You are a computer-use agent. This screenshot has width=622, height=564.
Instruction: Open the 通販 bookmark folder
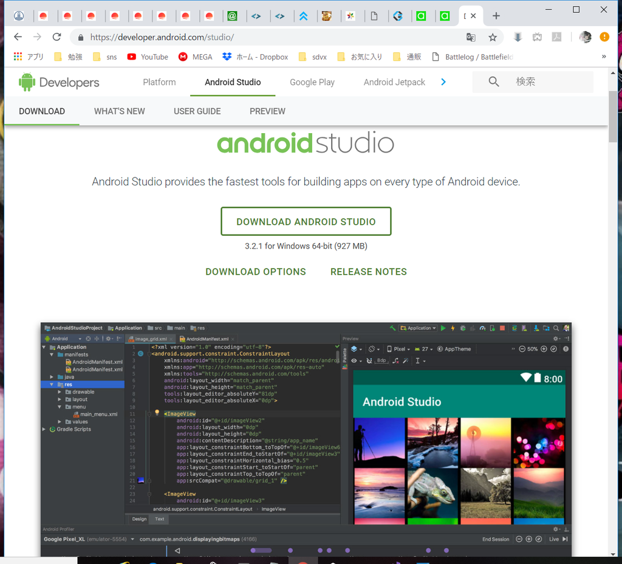(x=407, y=57)
